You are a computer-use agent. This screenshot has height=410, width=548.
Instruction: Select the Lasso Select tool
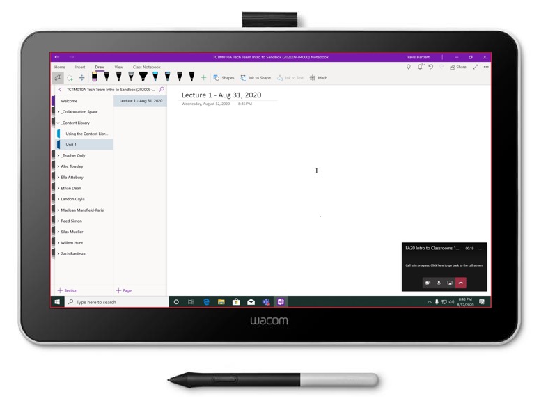[x=70, y=78]
